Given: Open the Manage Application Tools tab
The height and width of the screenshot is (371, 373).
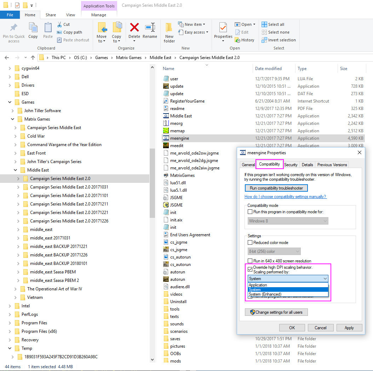Looking at the screenshot, I should [x=99, y=15].
